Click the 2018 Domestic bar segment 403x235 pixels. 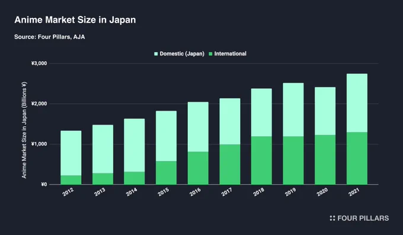pyautogui.click(x=261, y=112)
